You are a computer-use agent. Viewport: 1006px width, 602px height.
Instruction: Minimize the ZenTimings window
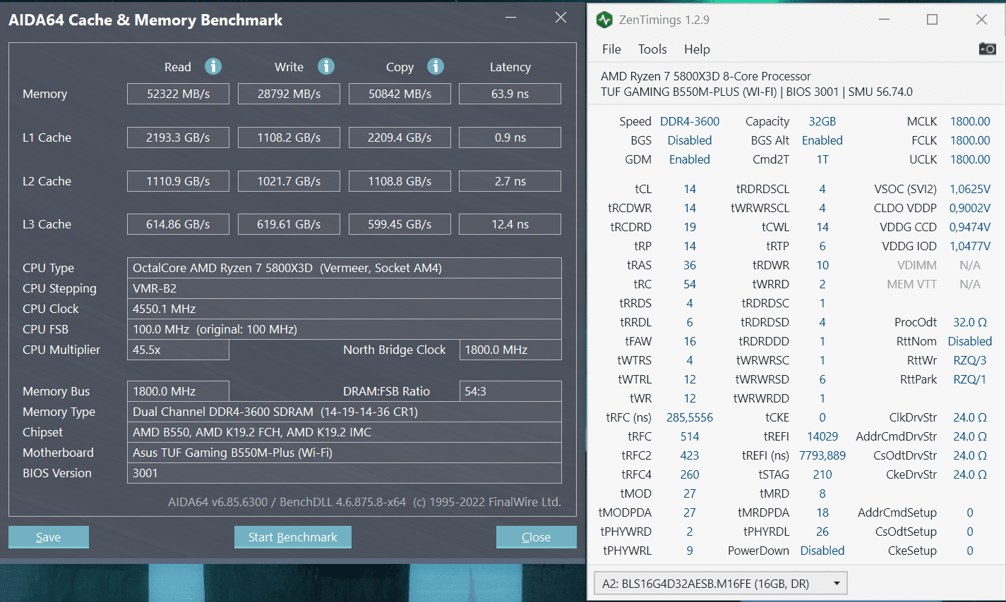pos(884,20)
